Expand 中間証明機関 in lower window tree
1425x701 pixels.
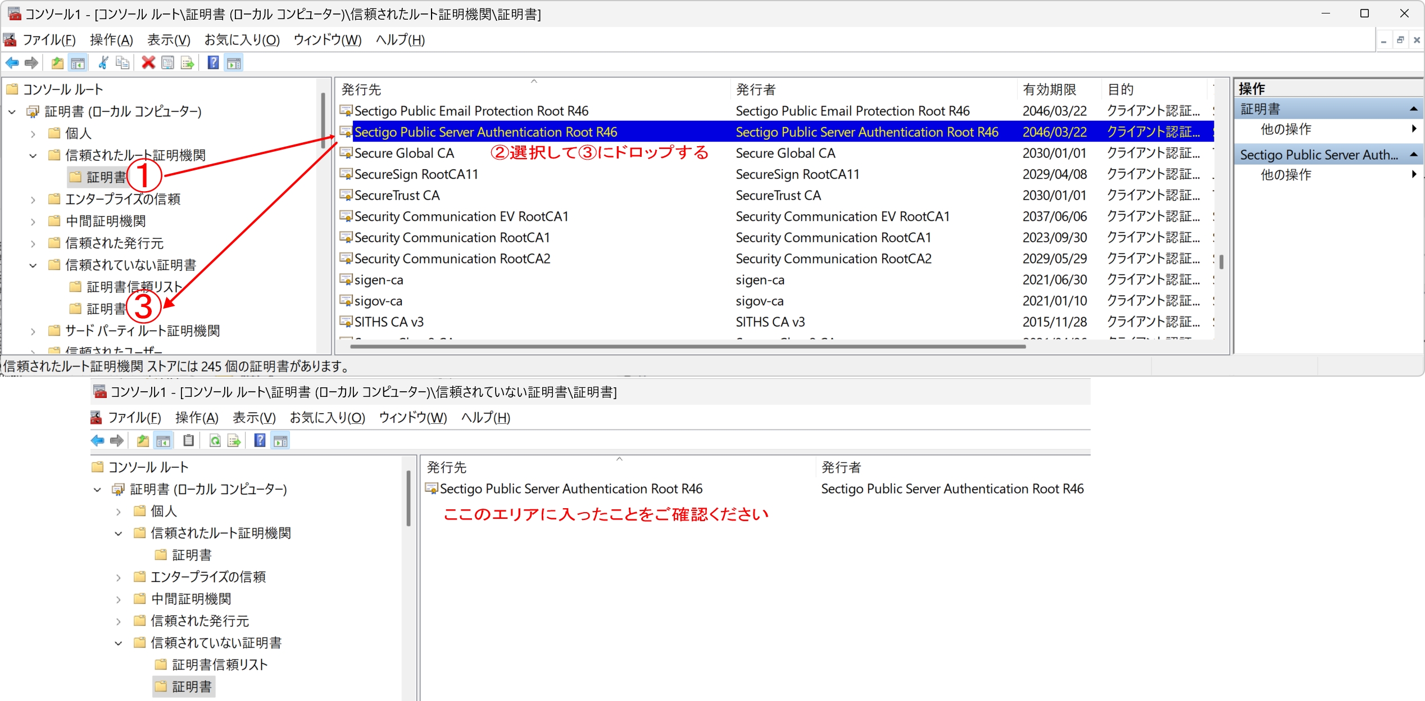tap(119, 599)
